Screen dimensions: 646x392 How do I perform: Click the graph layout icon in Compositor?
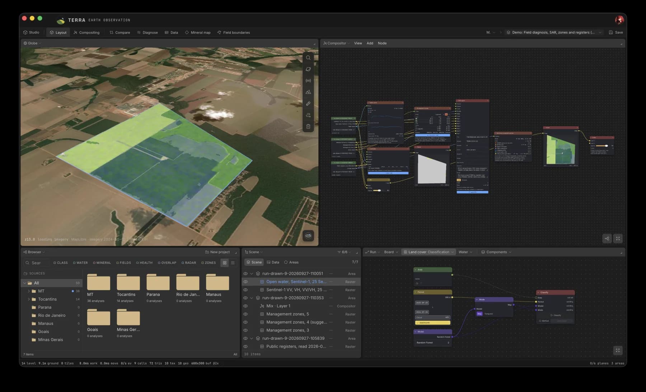click(607, 239)
